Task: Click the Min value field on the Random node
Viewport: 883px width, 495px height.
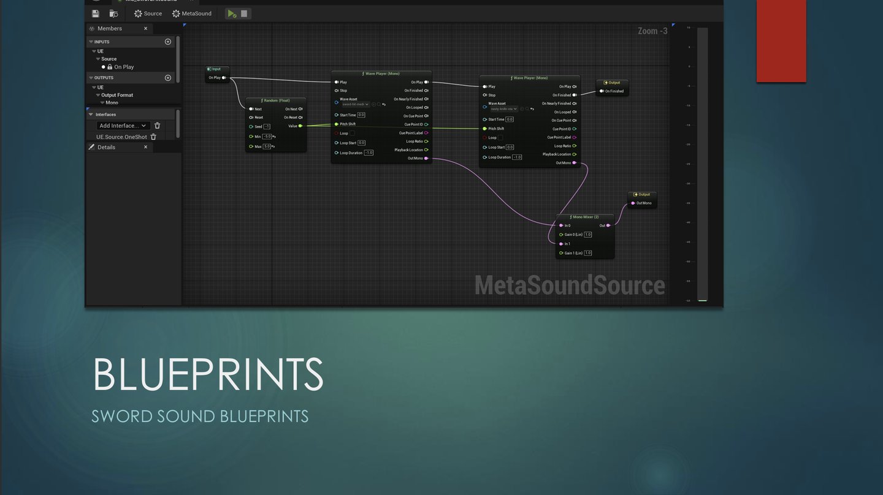Action: click(x=267, y=137)
